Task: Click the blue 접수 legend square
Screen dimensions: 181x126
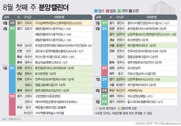Action: coord(96,11)
